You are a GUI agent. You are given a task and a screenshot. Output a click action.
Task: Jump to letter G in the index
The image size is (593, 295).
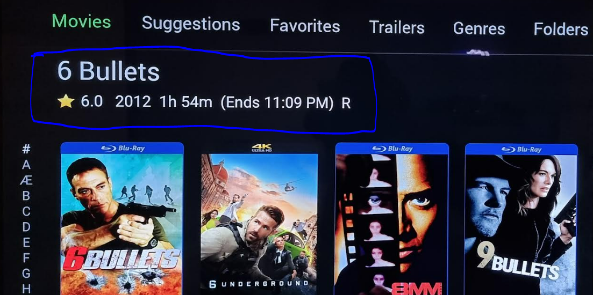coord(26,273)
